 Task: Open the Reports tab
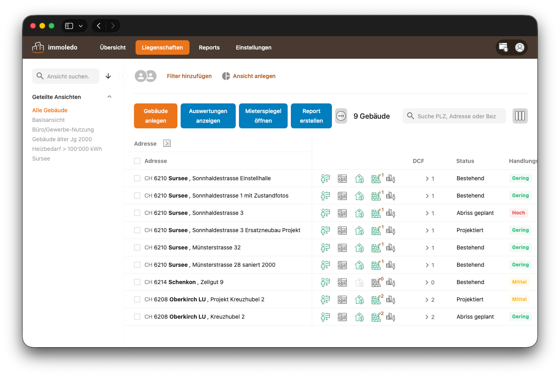tap(209, 47)
